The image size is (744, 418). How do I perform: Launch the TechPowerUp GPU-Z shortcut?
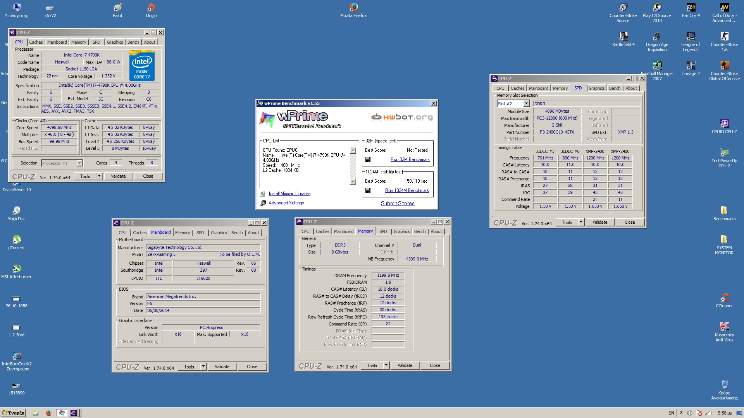pyautogui.click(x=724, y=158)
